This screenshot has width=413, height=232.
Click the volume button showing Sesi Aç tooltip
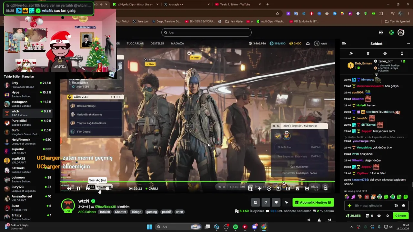pyautogui.click(x=97, y=188)
